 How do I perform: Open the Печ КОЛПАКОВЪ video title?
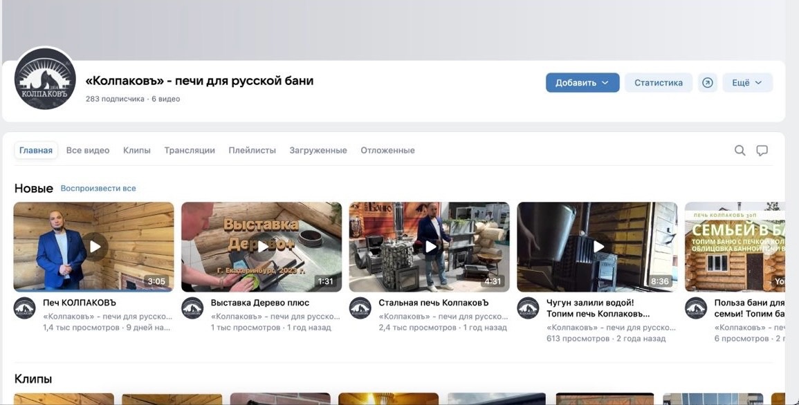coord(80,303)
